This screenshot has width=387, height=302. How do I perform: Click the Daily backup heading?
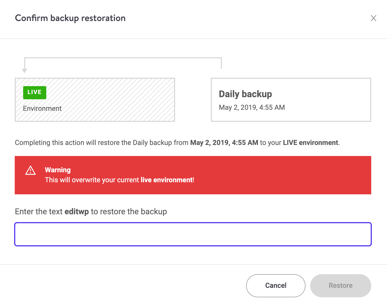(x=245, y=94)
